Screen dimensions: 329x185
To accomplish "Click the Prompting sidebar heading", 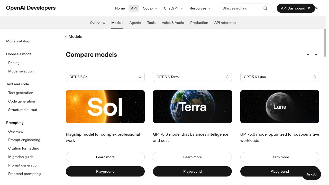I will [15, 123].
